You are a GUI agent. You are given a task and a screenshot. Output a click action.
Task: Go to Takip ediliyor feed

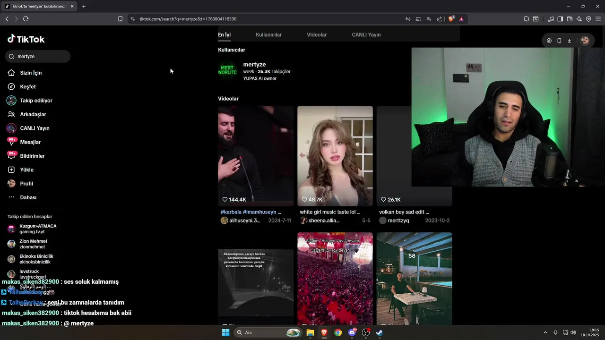pos(36,101)
